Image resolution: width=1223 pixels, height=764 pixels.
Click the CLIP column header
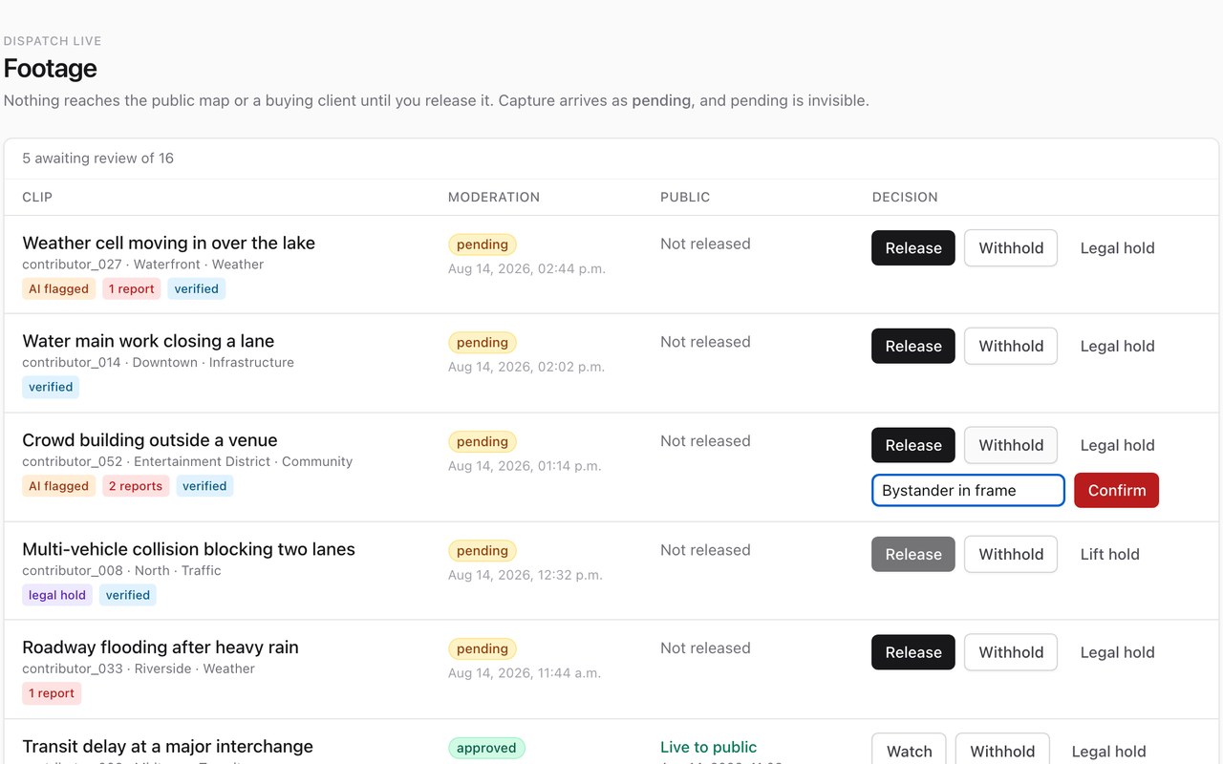[x=37, y=197]
